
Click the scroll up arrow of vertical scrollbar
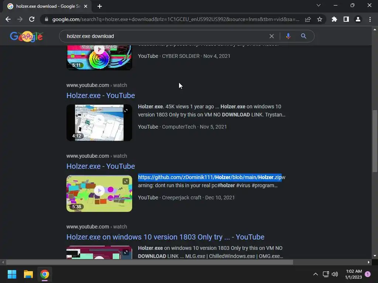[x=375, y=29]
